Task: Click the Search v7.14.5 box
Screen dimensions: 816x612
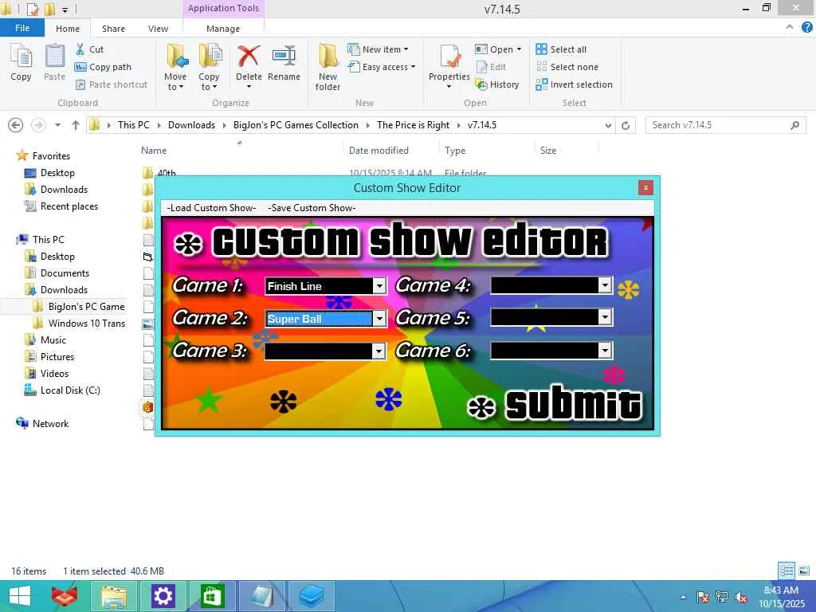Action: 725,125
